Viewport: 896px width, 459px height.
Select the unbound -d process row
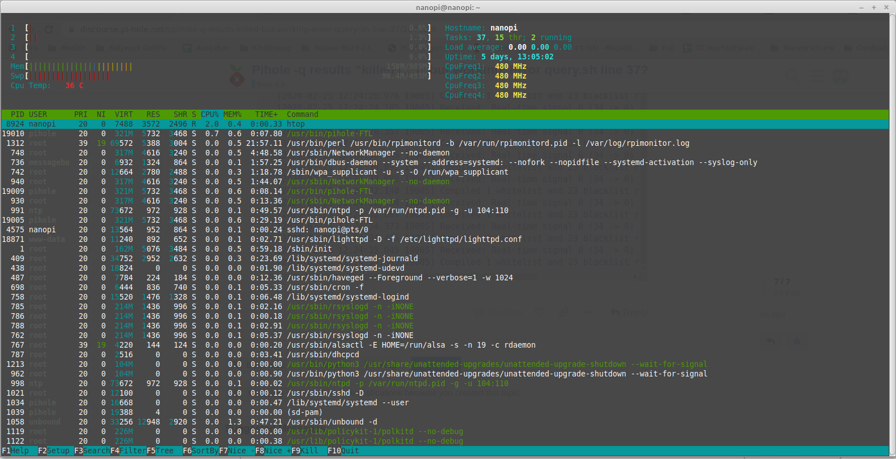[x=445, y=422]
